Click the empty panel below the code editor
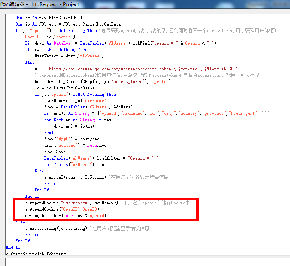Image resolution: width=290 pixels, height=266 pixels. click(148, 262)
